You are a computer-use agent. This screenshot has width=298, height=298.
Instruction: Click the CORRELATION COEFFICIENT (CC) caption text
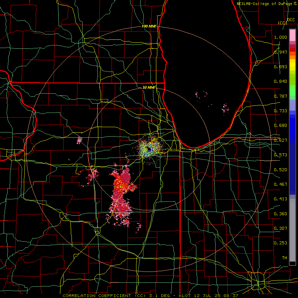(104, 296)
